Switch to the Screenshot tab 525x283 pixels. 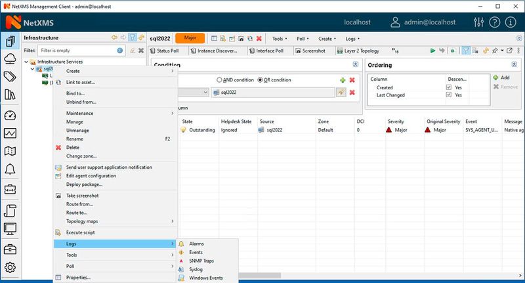point(310,51)
